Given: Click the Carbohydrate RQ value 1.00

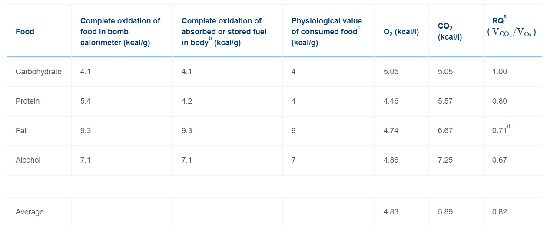Looking at the screenshot, I should (500, 72).
